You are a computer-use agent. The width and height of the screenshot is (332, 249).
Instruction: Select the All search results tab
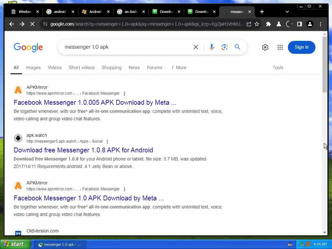16,67
